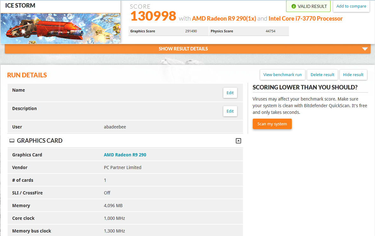Select the username abadeebee
The height and width of the screenshot is (236, 375).
tap(115, 127)
